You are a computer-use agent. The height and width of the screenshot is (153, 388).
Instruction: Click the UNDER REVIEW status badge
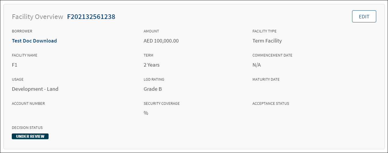(30, 136)
